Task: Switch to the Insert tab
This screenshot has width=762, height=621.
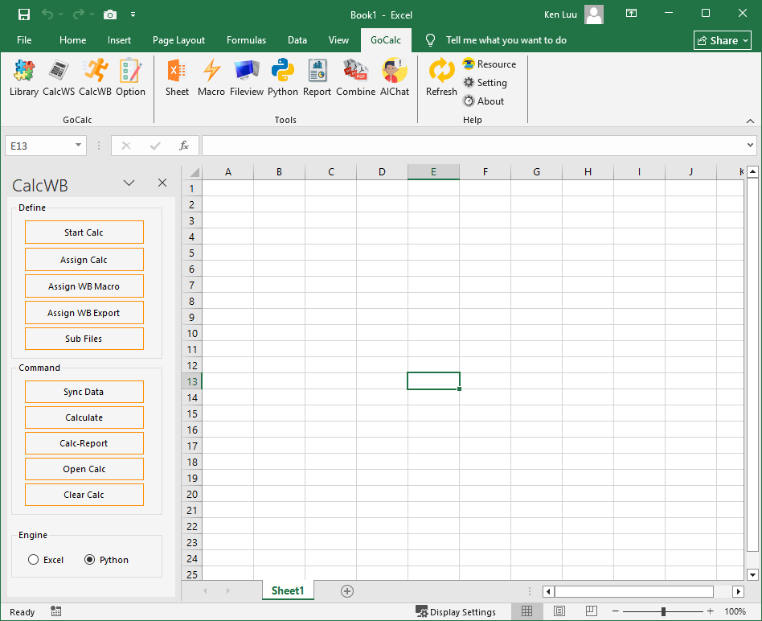Action: [x=119, y=40]
